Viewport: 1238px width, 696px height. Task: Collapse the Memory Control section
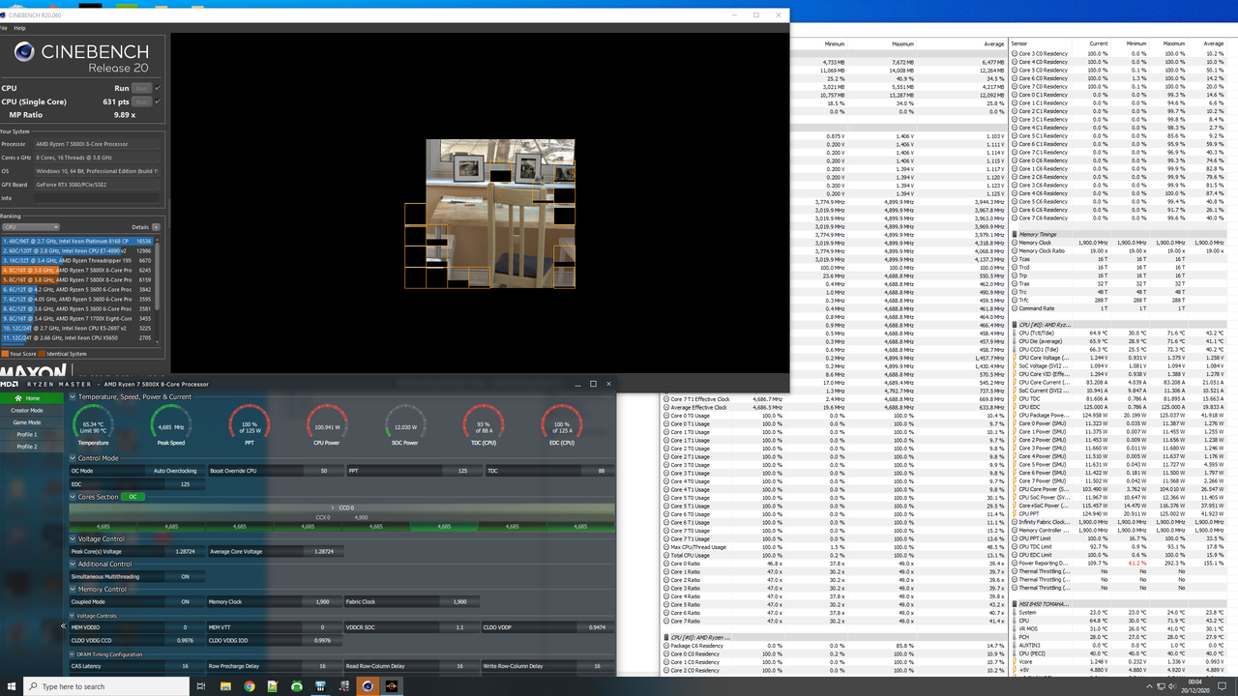74,589
